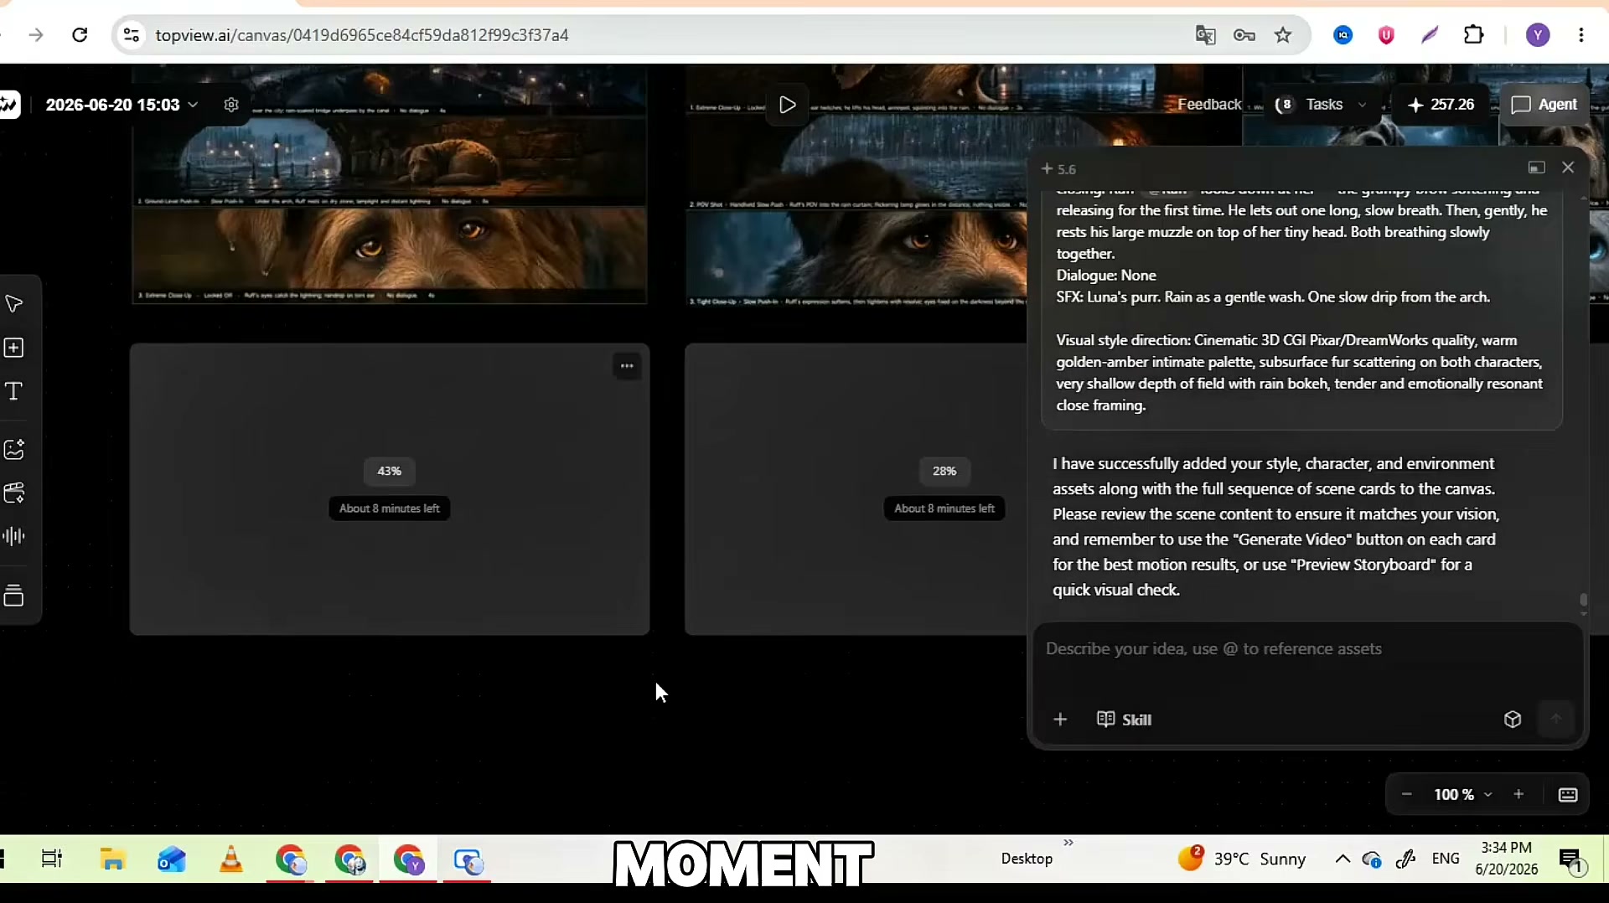Open keyboard shortcuts icon
Screen dimensions: 1609x903
pyautogui.click(x=1568, y=794)
